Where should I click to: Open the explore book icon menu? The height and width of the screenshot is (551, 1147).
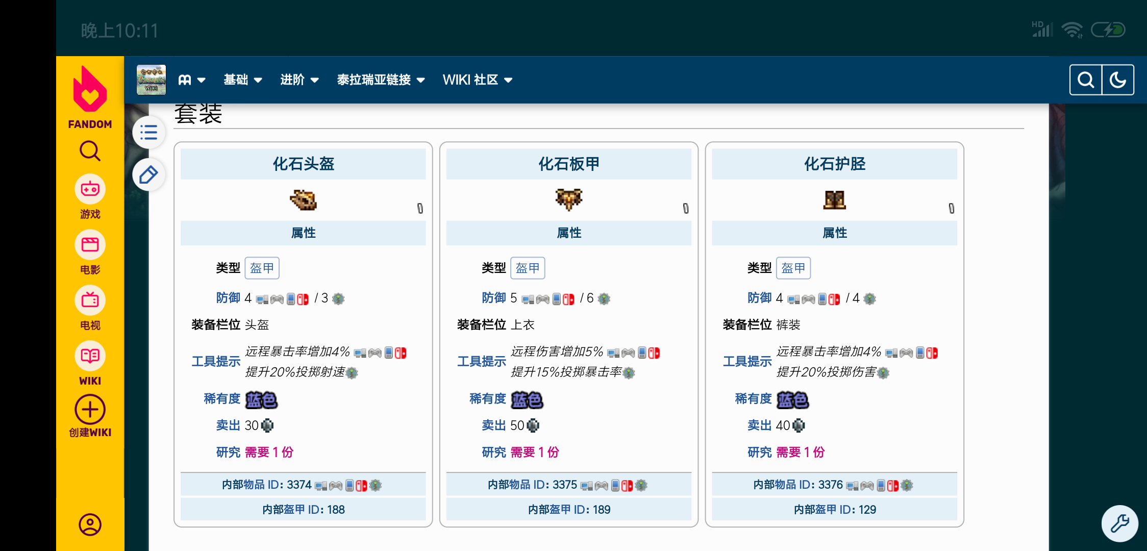tap(191, 80)
